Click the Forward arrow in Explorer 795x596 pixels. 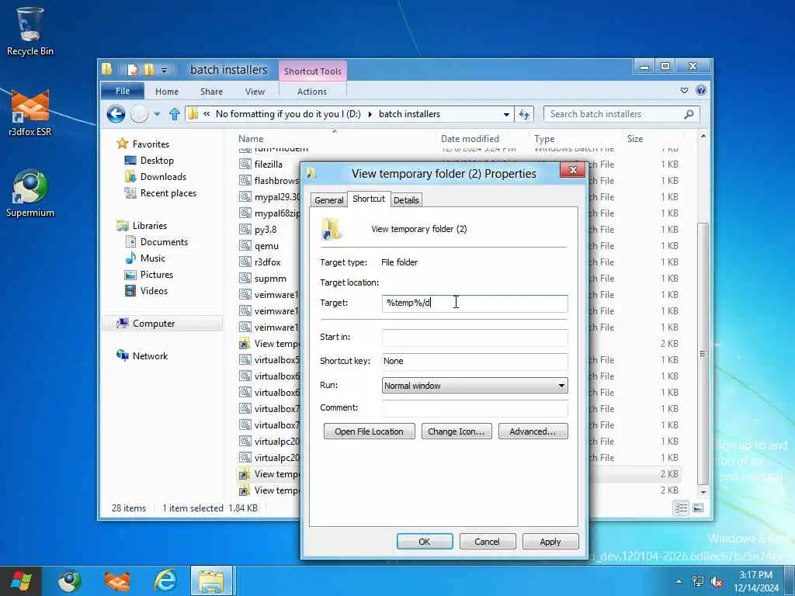coord(140,114)
